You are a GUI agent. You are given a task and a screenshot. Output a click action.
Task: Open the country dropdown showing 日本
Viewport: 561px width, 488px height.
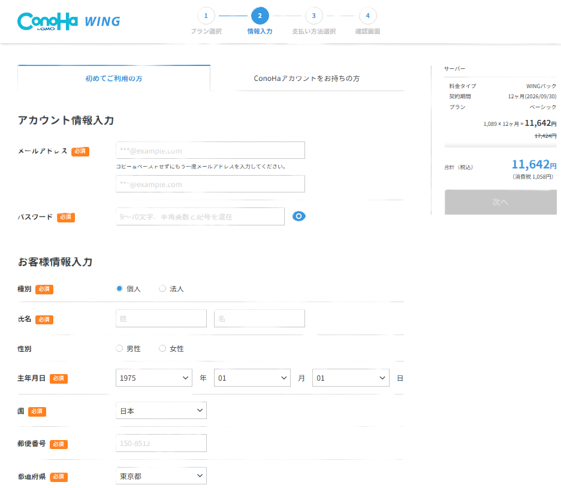coord(161,411)
